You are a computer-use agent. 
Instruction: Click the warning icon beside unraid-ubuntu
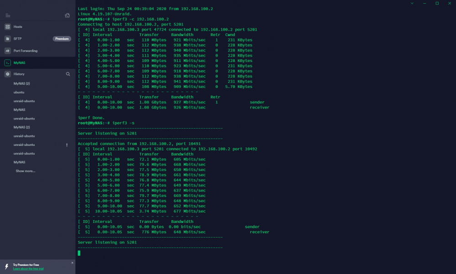point(67,145)
